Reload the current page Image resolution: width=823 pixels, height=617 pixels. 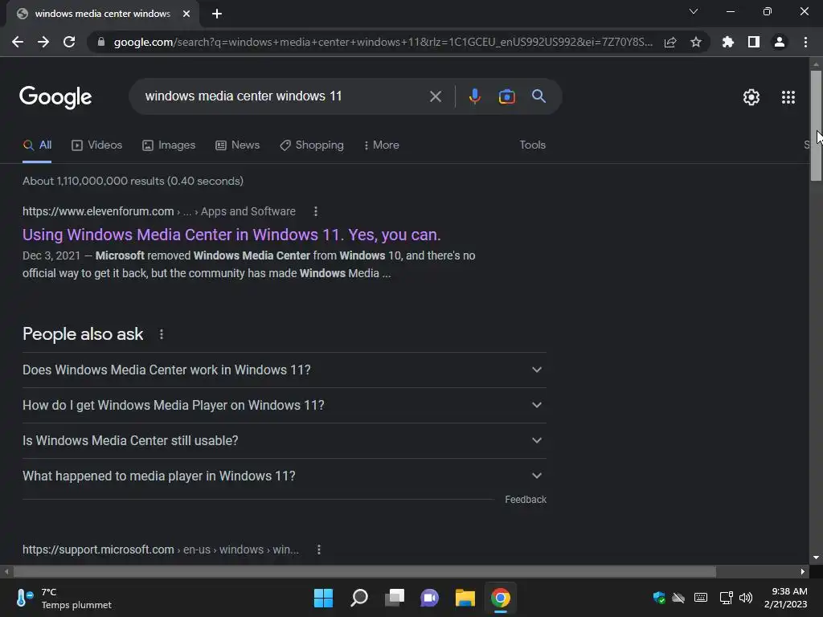pyautogui.click(x=69, y=42)
